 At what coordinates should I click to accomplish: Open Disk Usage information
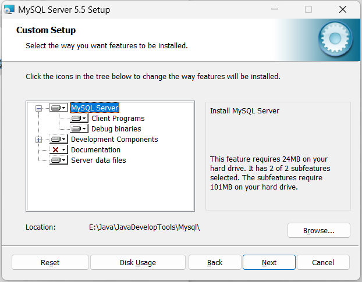point(138,262)
